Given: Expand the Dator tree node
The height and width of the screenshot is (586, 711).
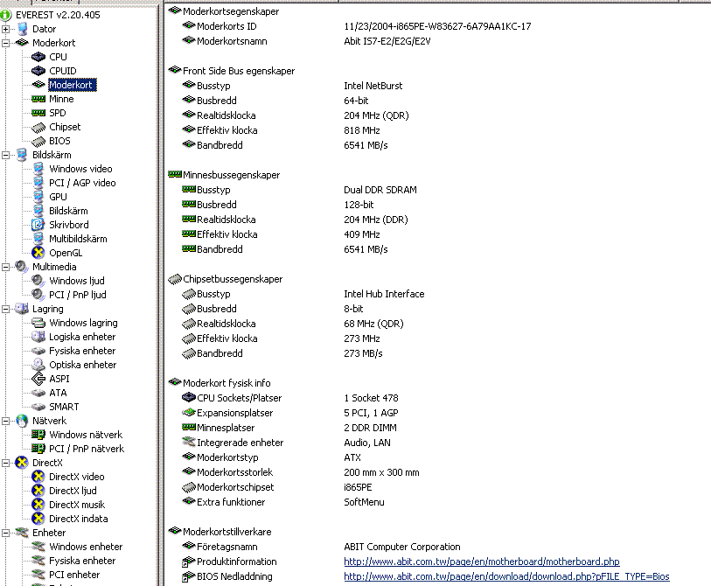Looking at the screenshot, I should 5,29.
